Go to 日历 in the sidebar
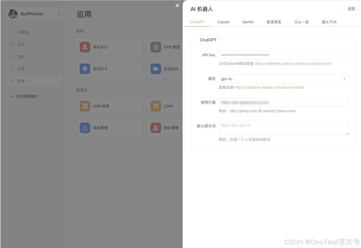The image size is (361, 248). coord(35,44)
